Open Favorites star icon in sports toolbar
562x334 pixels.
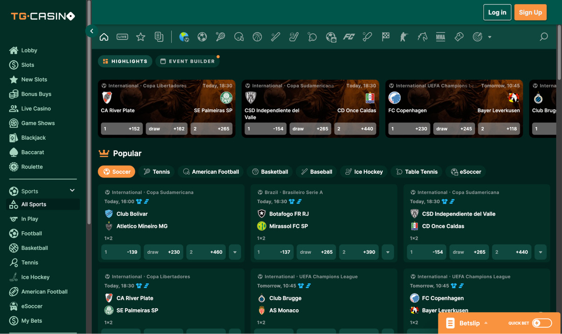(x=140, y=37)
